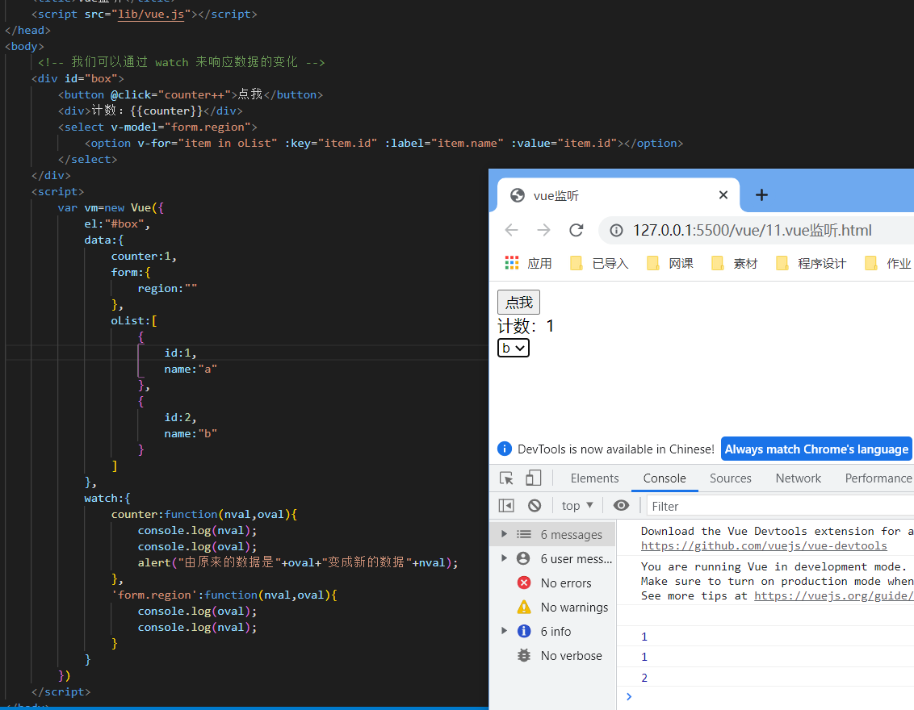Click the alert( call in the editor
The height and width of the screenshot is (710, 914).
(x=157, y=562)
